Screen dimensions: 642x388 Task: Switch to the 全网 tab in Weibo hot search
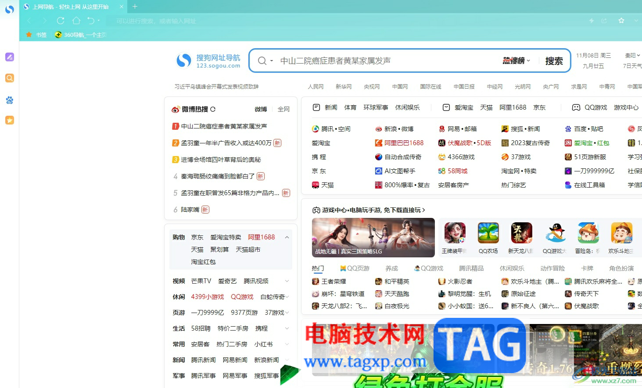(x=284, y=109)
